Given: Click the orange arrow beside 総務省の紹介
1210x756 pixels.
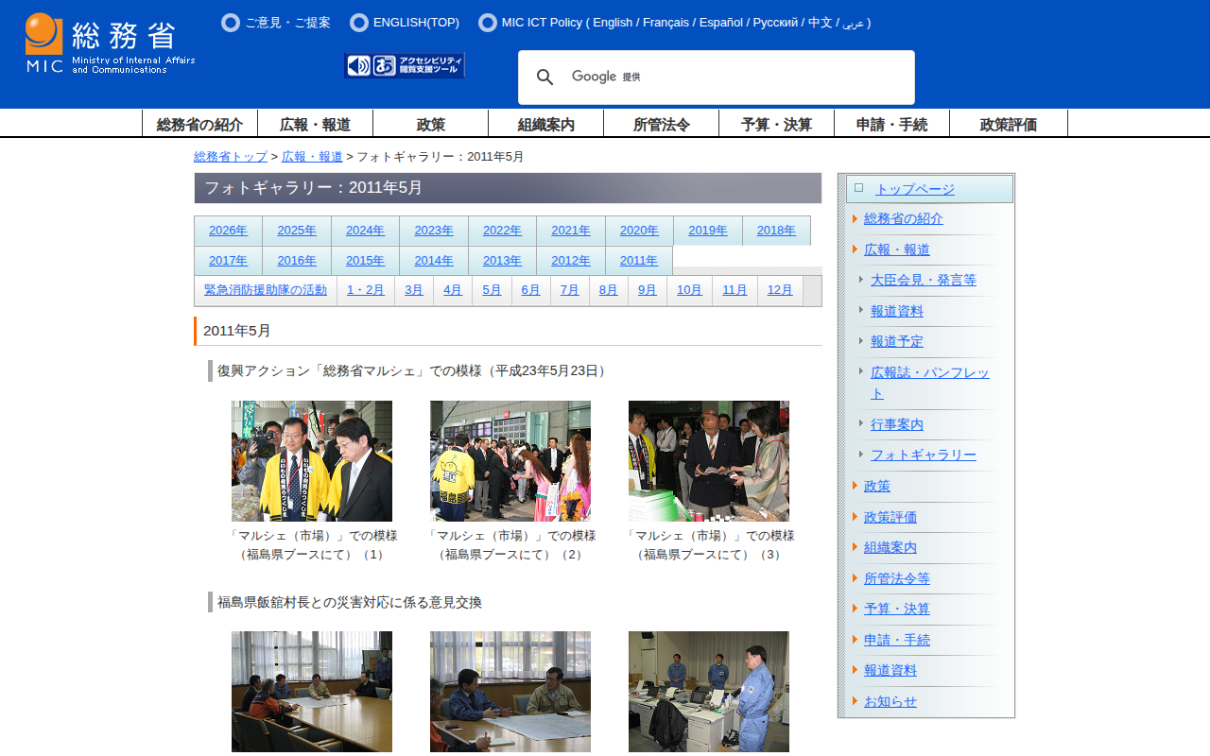Looking at the screenshot, I should coord(855,219).
